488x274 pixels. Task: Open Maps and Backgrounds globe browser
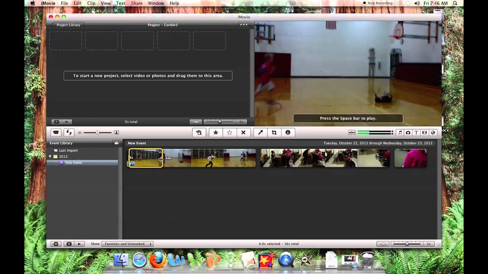(433, 132)
